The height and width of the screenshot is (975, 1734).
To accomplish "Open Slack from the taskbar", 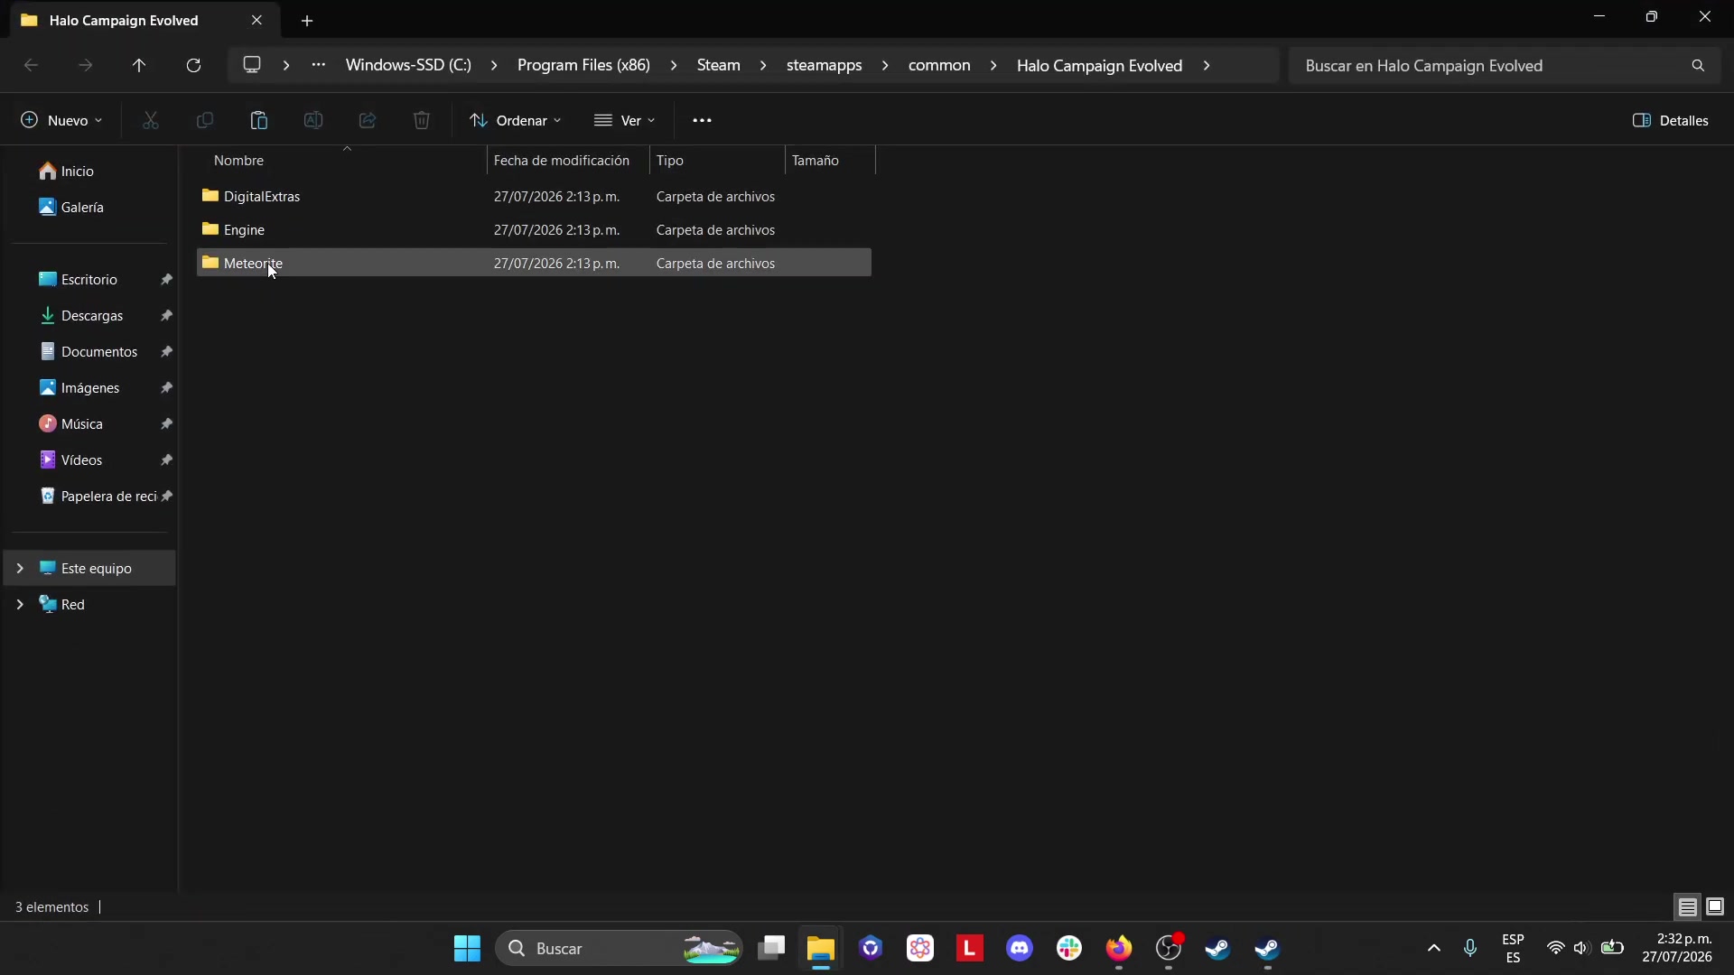I will point(1069,948).
